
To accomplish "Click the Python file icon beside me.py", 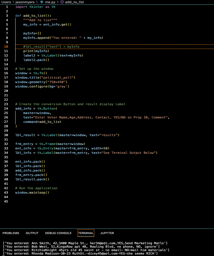I will click(x=42, y=2).
